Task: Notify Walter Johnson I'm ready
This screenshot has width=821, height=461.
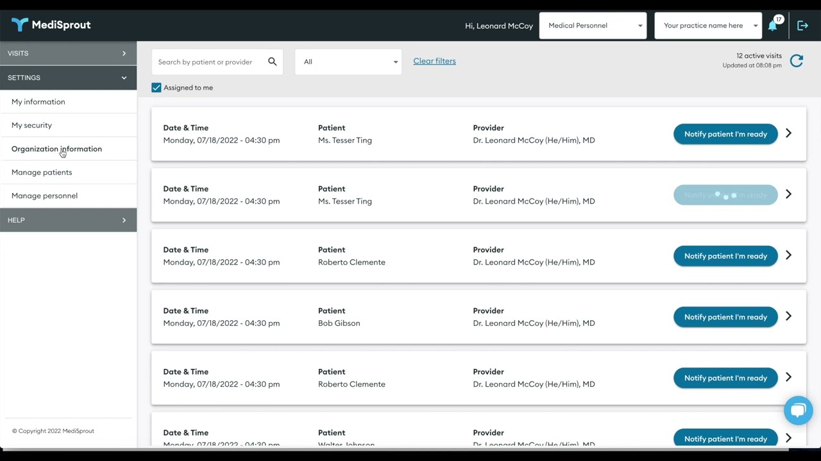Action: [725, 439]
